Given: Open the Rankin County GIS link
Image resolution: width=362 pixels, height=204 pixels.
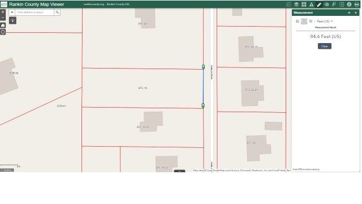Looking at the screenshot, I should pos(118,5).
